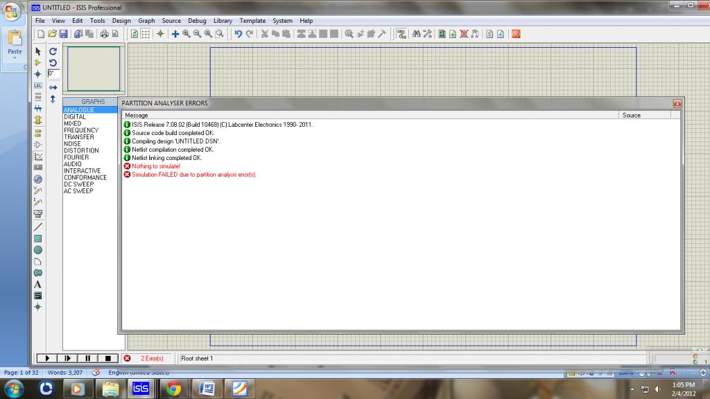Choose the Selection Mode arrow tool
710x399 pixels.
38,51
